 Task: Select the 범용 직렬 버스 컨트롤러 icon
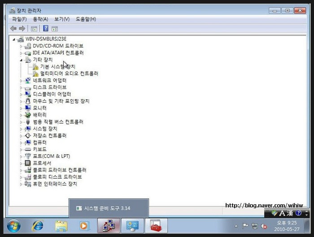[x=28, y=122]
